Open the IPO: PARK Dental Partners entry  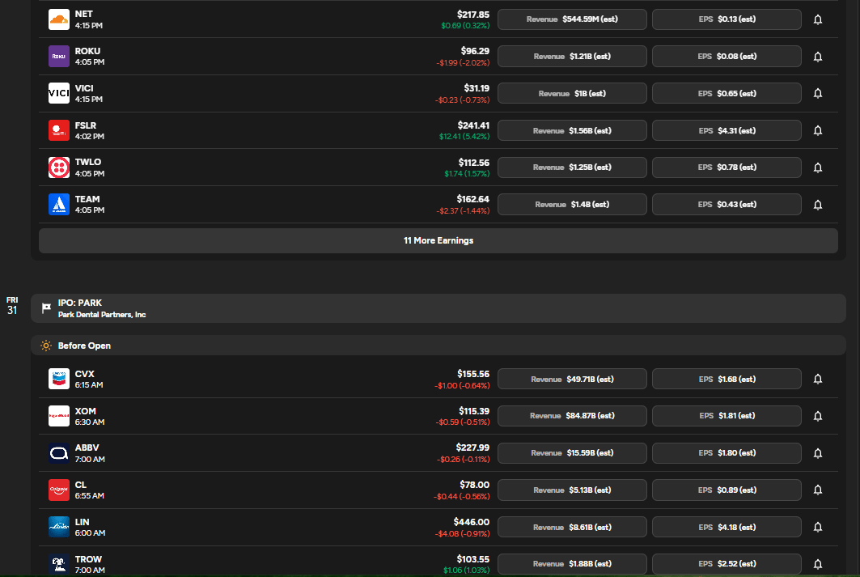tap(438, 308)
